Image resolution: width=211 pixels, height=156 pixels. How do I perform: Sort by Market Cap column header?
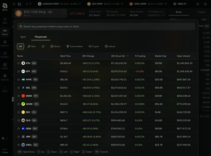coord(160,56)
